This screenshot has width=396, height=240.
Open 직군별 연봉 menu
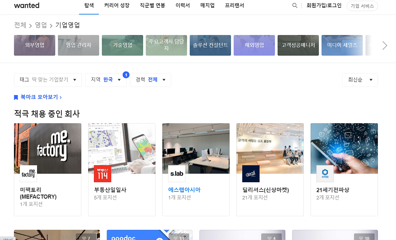point(152,6)
